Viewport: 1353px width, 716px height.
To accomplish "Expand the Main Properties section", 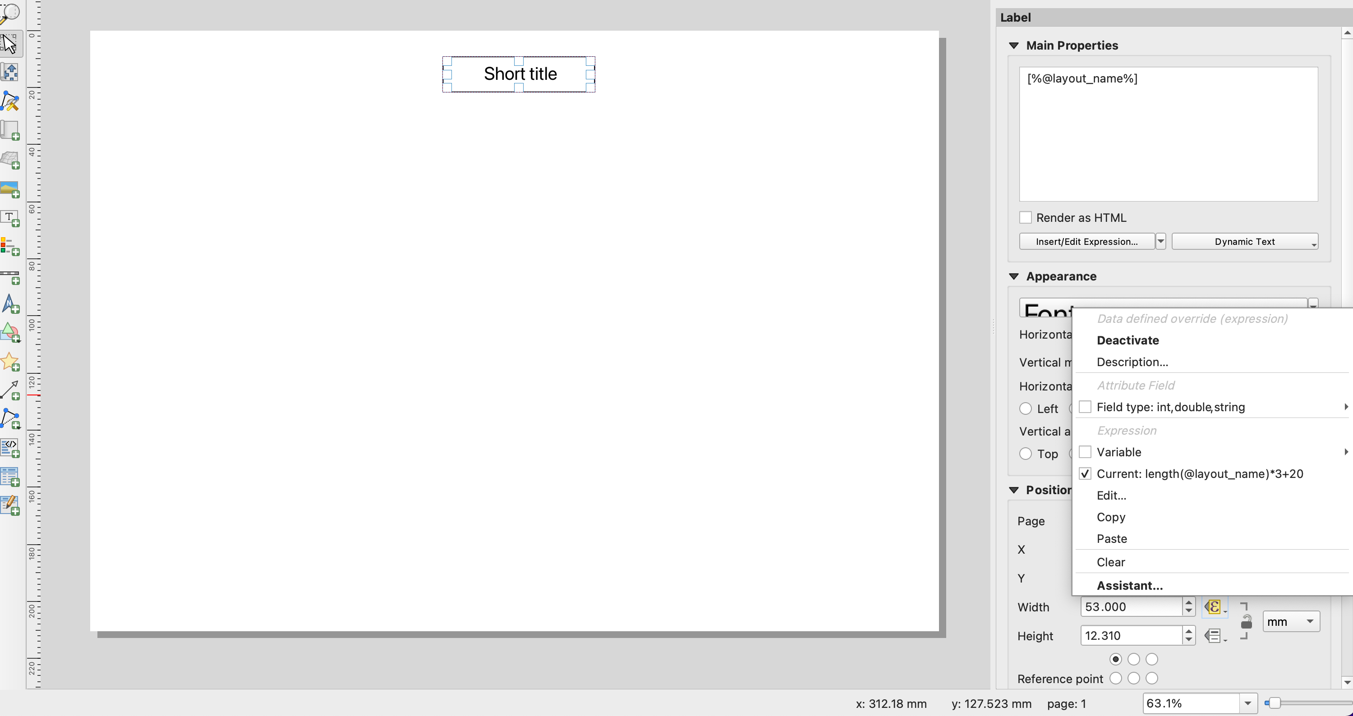I will (x=1015, y=45).
